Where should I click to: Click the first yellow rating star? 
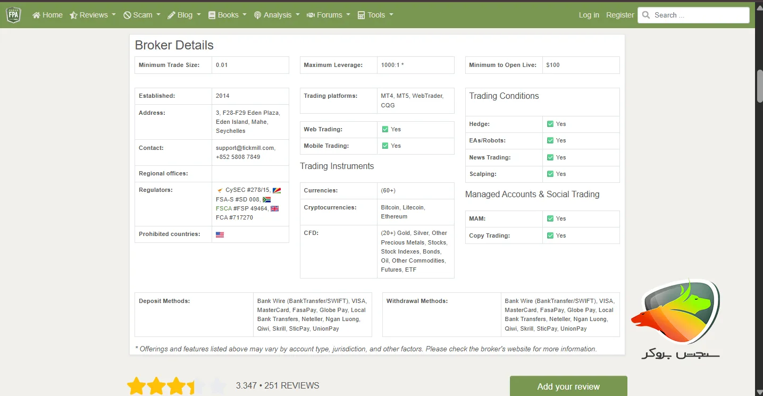(136, 386)
